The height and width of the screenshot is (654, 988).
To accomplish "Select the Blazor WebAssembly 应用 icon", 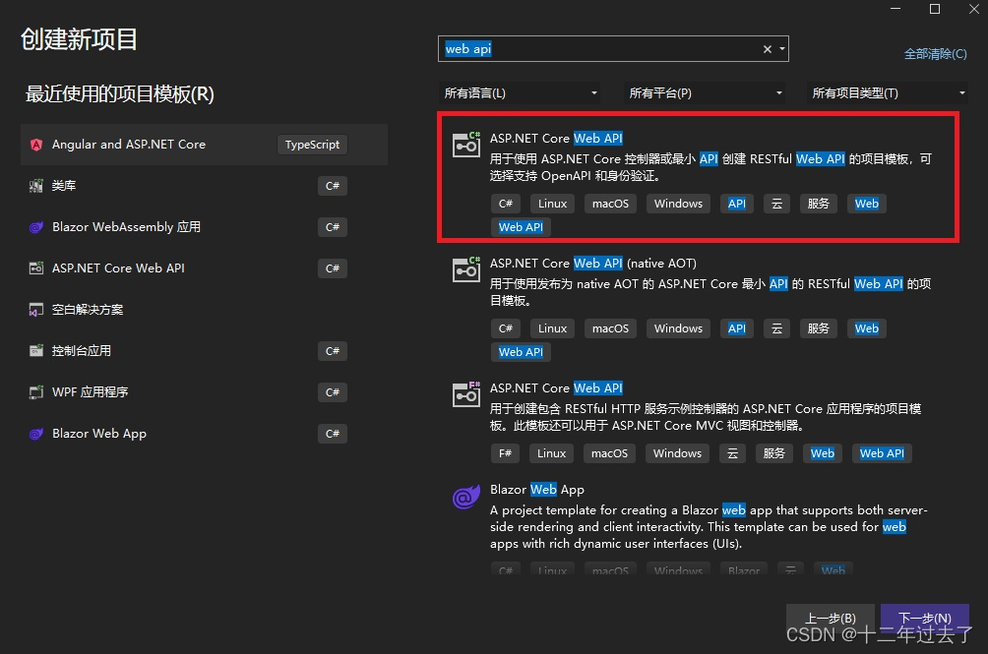I will click(x=37, y=226).
